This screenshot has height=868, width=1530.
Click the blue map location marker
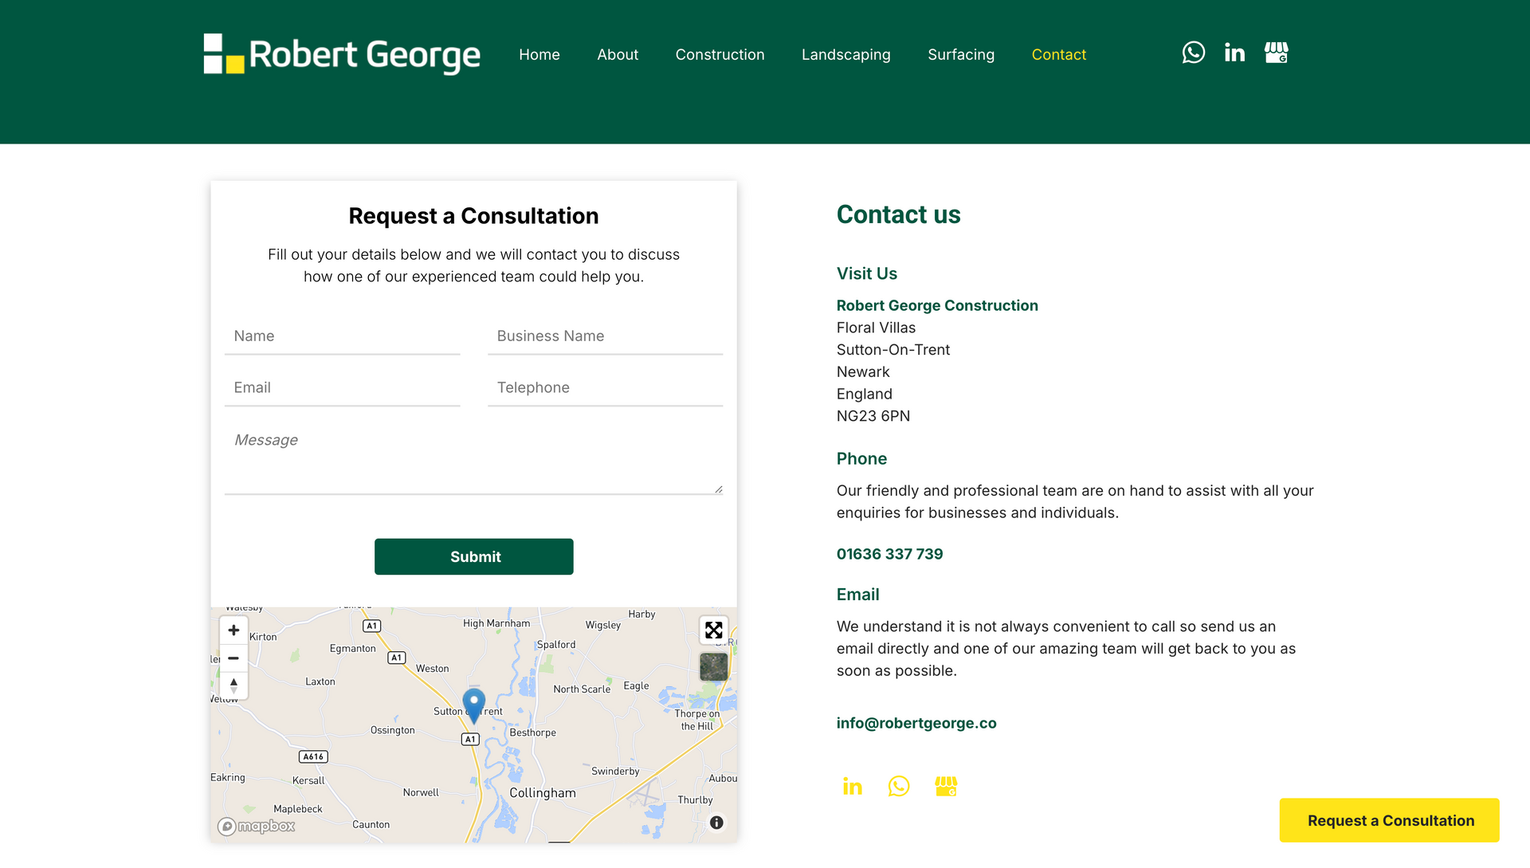[473, 704]
